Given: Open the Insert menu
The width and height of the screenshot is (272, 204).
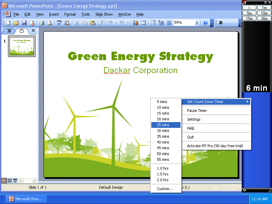Looking at the screenshot, I should (x=54, y=14).
